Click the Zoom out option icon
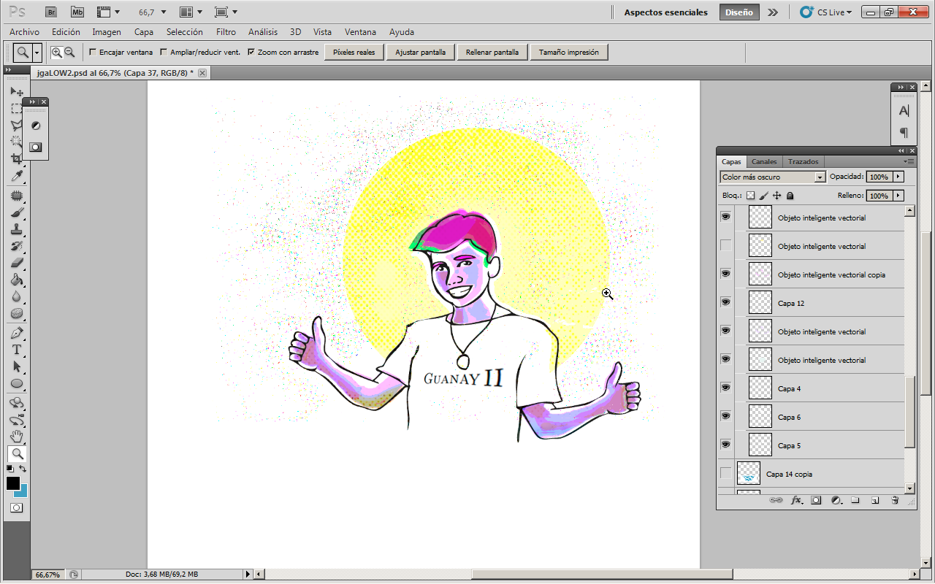 (x=69, y=52)
